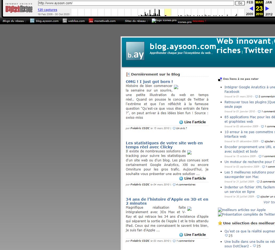Viewport: 275px width, 250px height.
Task: Open 'OMG ! I just got born !' article
Action: pos(149,82)
